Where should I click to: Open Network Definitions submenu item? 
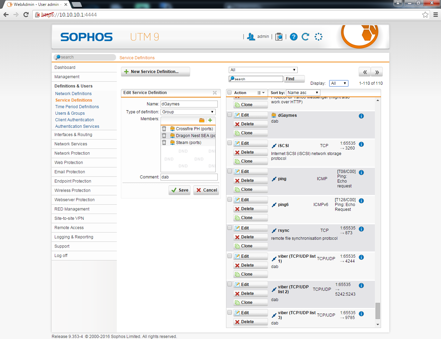[73, 94]
